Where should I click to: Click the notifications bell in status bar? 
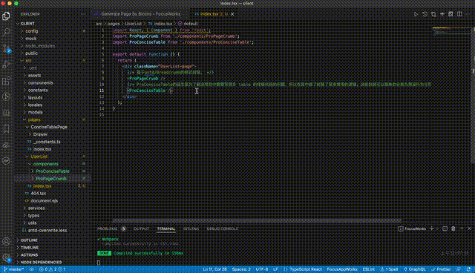coord(468,269)
